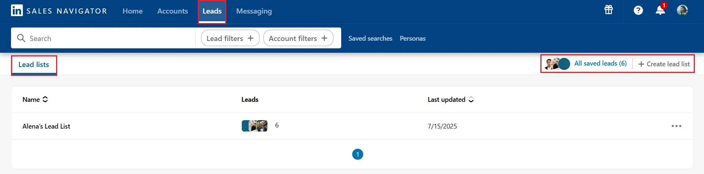Click the 7/15/2025 last updated date
The height and width of the screenshot is (174, 704).
pyautogui.click(x=442, y=126)
